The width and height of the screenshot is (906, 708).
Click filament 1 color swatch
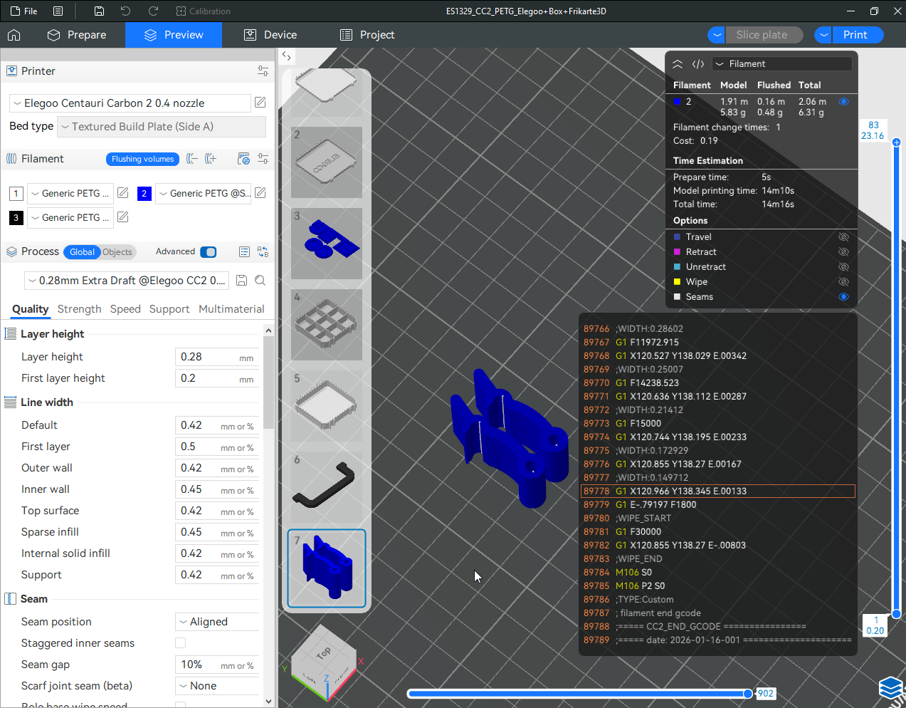click(16, 194)
